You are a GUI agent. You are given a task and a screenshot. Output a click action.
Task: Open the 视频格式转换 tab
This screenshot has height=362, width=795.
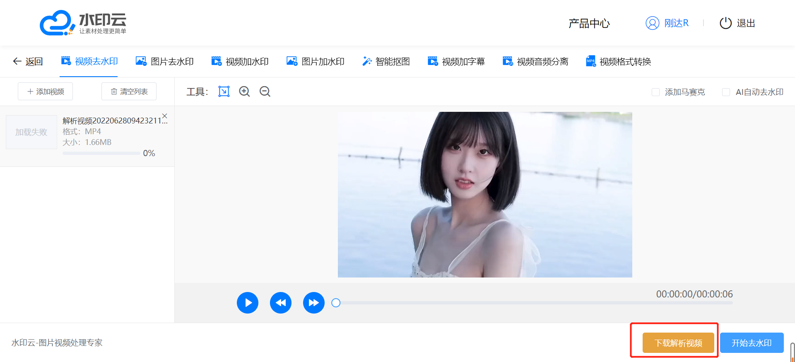pos(619,61)
